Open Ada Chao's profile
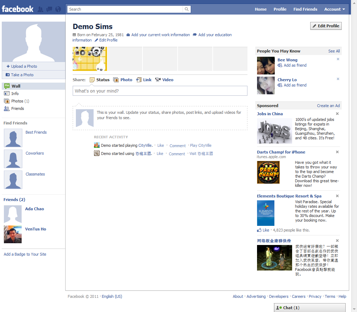Viewport: 357px width, 312px height. (34, 209)
